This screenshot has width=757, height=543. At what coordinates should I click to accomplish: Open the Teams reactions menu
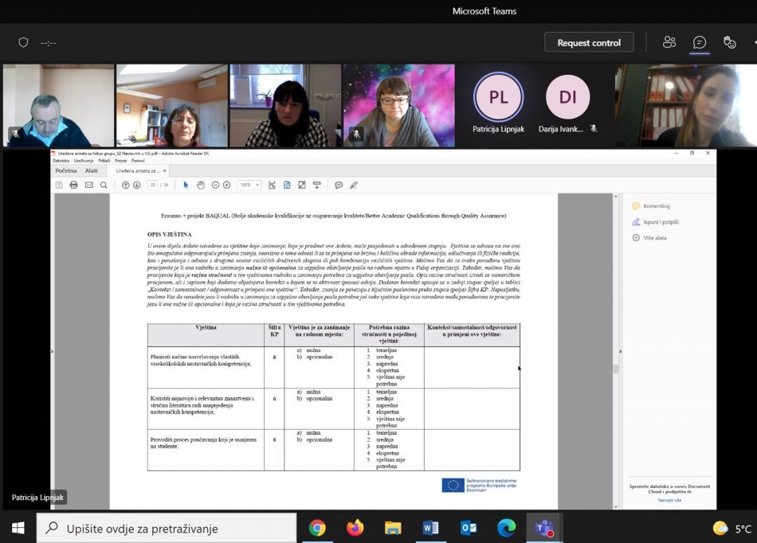pos(729,42)
